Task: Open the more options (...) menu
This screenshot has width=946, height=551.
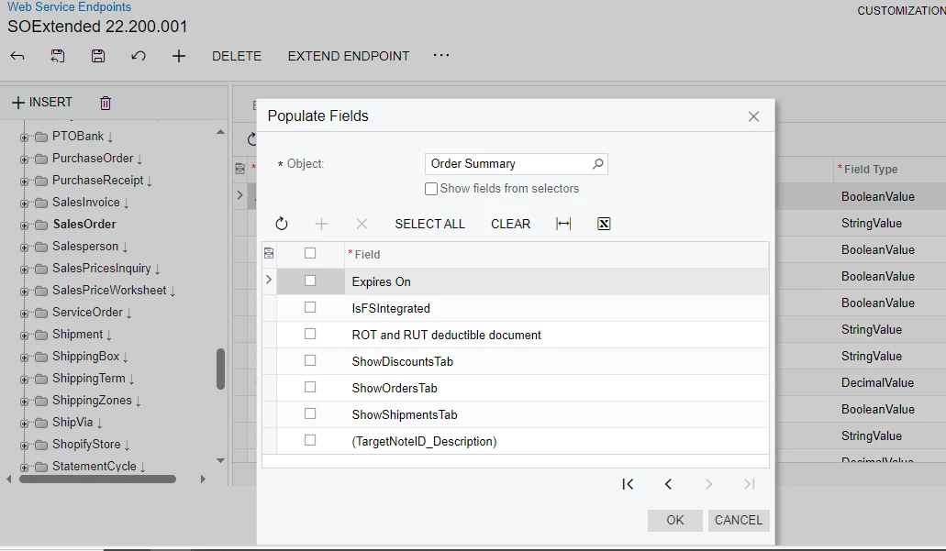Action: click(x=441, y=56)
